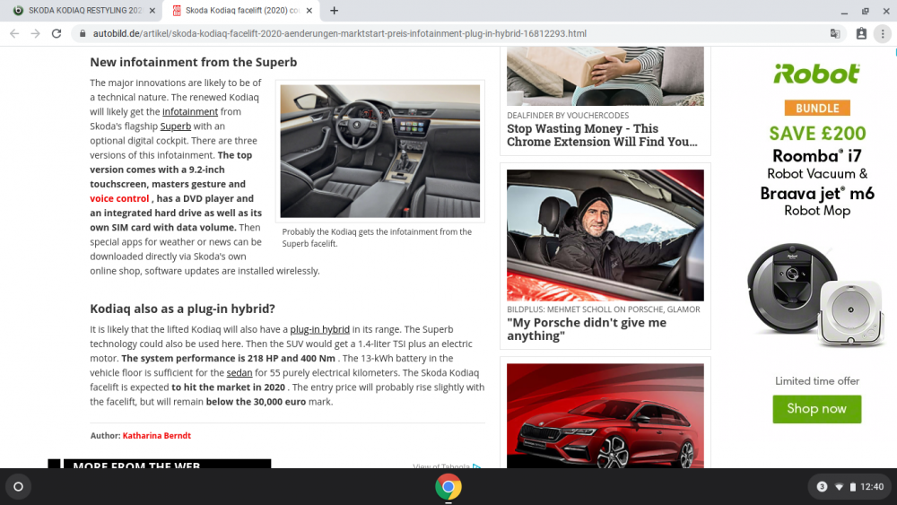897x505 pixels.
Task: Open author Katharina Berndt's page
Action: (x=157, y=436)
